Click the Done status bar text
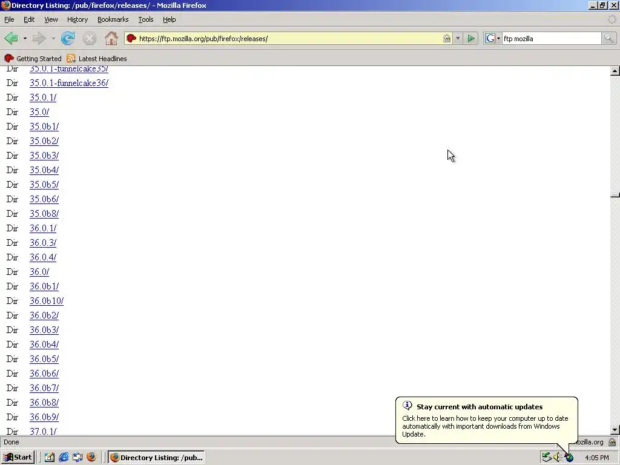 click(x=12, y=442)
